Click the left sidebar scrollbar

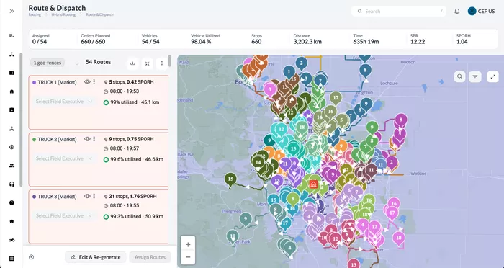pos(21,120)
